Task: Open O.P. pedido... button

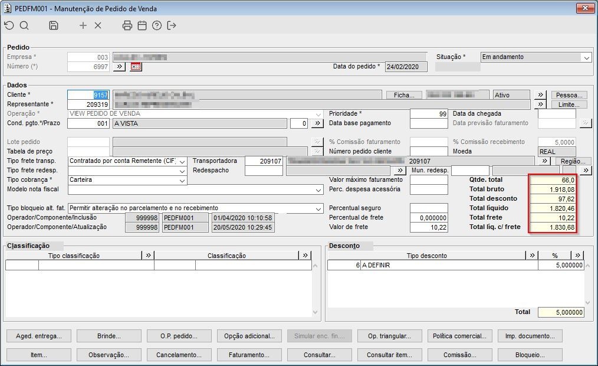Action: click(179, 336)
